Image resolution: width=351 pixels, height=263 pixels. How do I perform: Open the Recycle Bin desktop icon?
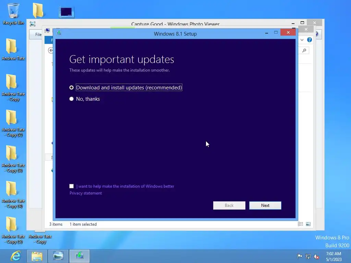13,13
